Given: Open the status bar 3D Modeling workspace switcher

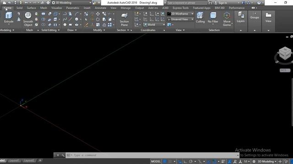Looking at the screenshot, I should click(267, 161).
